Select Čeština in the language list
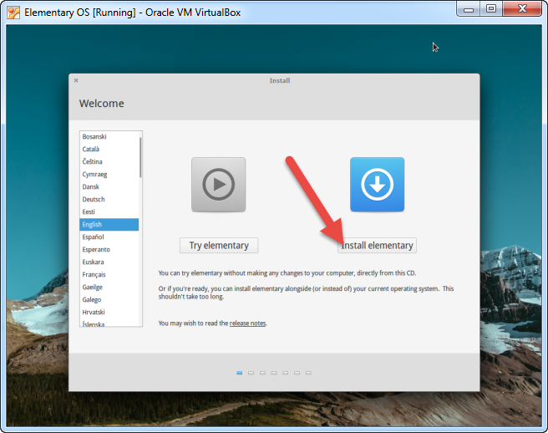This screenshot has height=433, width=548. click(x=109, y=161)
